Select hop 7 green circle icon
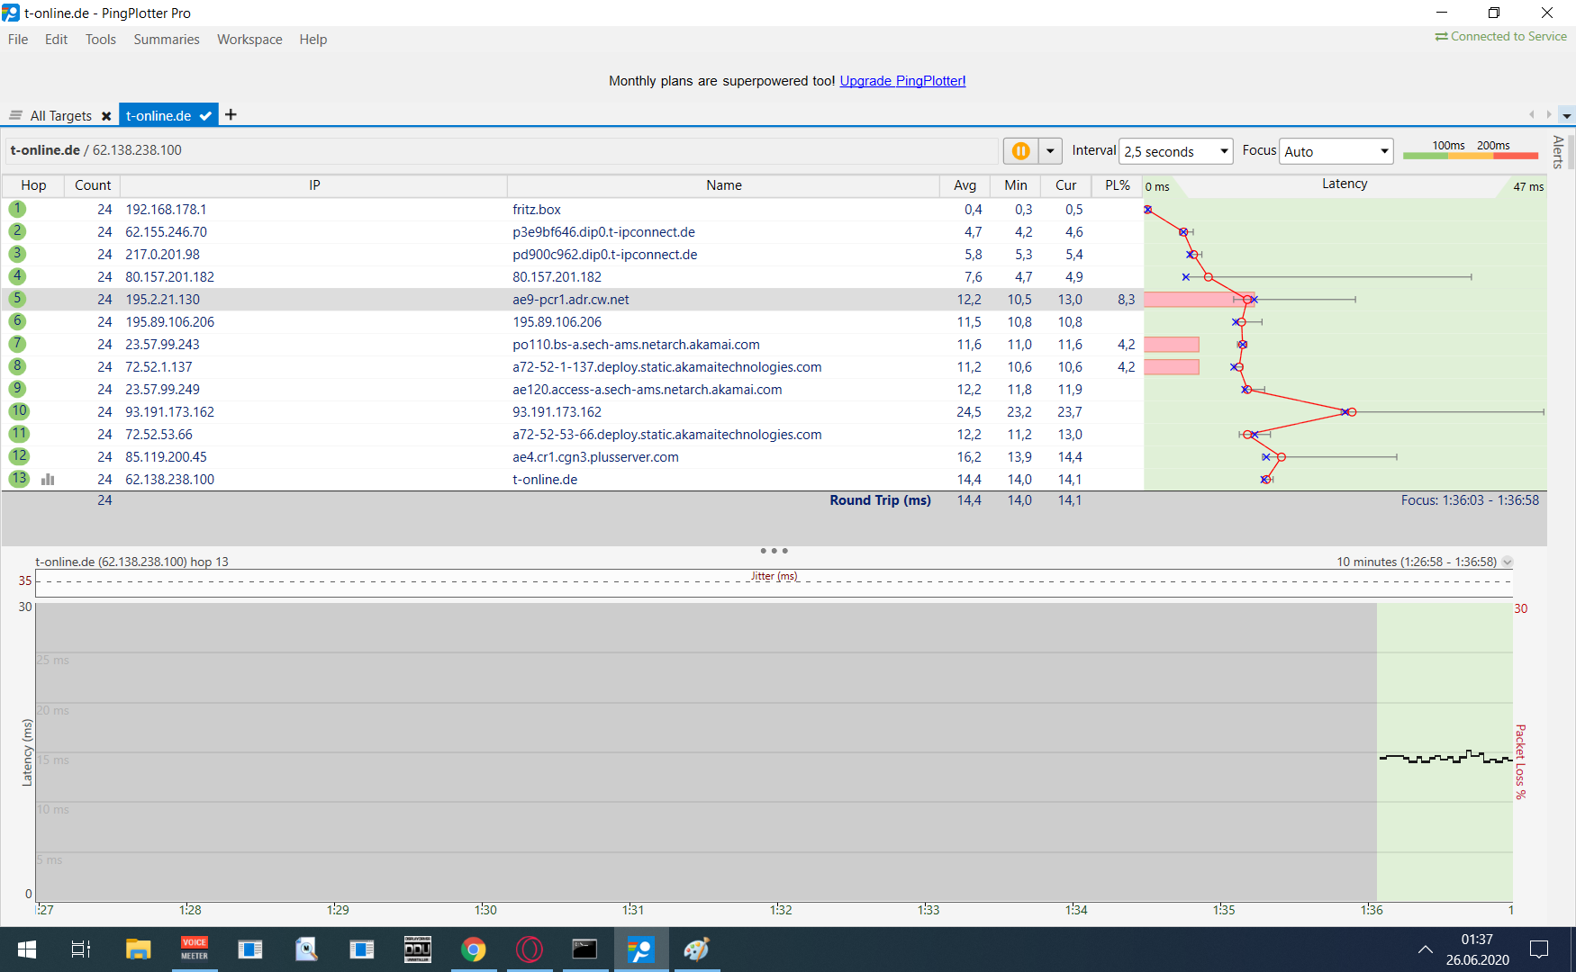This screenshot has width=1576, height=972. pos(17,344)
